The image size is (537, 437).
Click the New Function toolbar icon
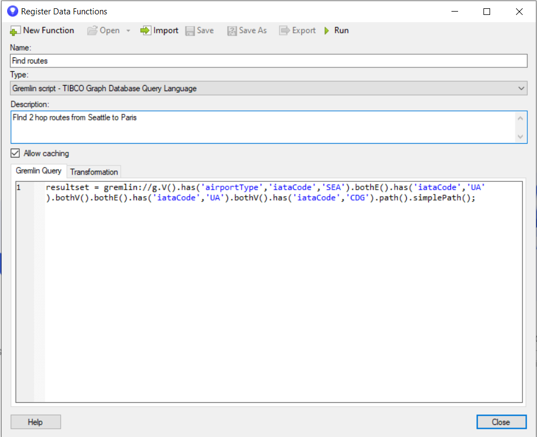(x=15, y=31)
